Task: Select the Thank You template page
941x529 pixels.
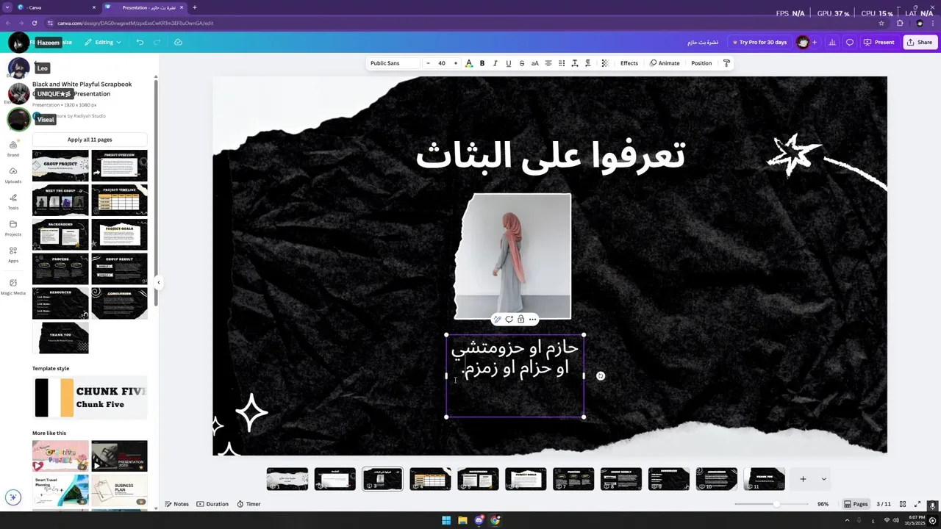Action: click(x=60, y=338)
